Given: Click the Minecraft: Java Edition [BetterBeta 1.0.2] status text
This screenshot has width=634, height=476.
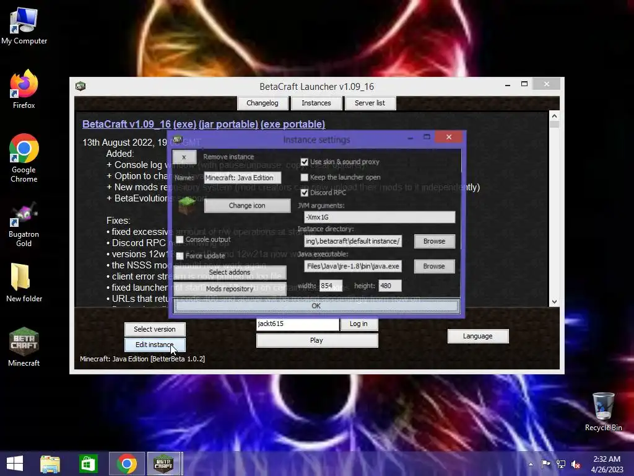Looking at the screenshot, I should click(142, 359).
